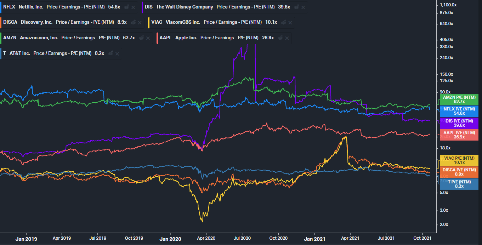Click the DIS 39.6x legend value

tap(284, 7)
